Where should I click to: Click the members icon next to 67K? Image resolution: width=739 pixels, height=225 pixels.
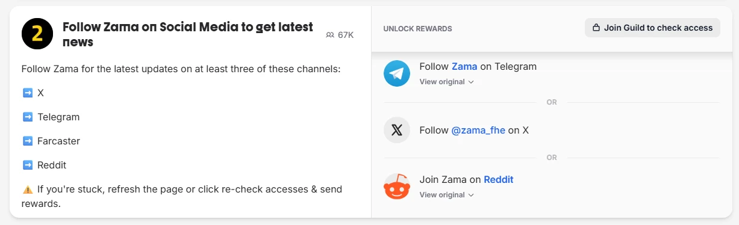pos(329,35)
